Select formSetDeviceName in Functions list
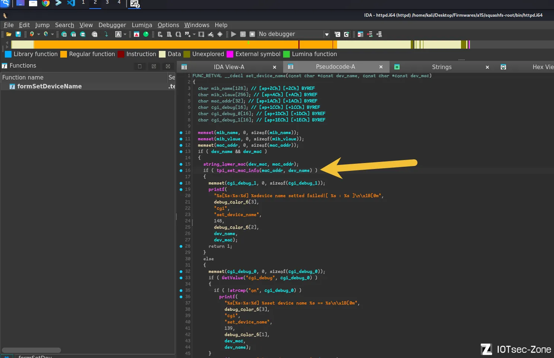 [x=49, y=86]
